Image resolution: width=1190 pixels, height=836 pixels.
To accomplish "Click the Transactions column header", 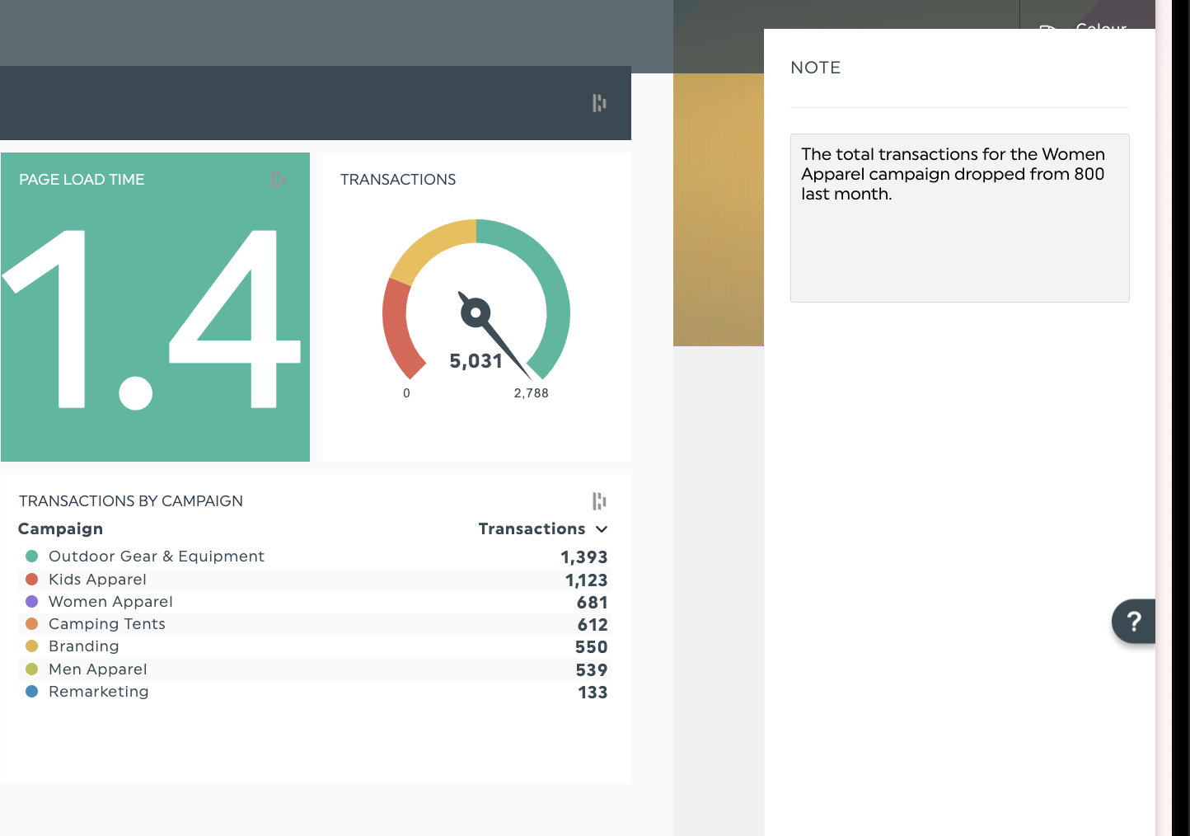I will click(532, 529).
